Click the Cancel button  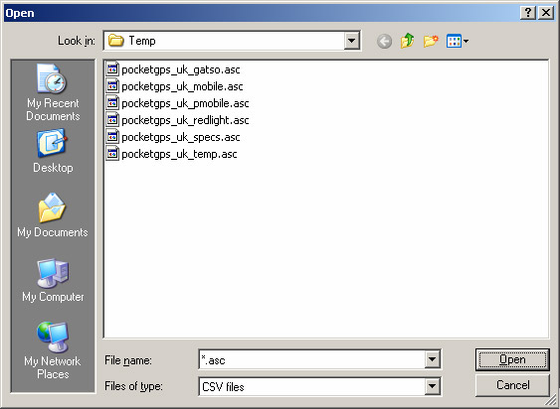point(512,385)
